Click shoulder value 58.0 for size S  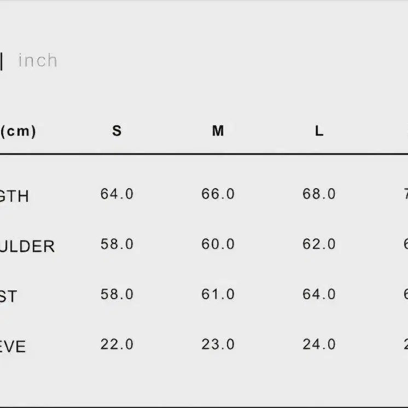coord(117,244)
